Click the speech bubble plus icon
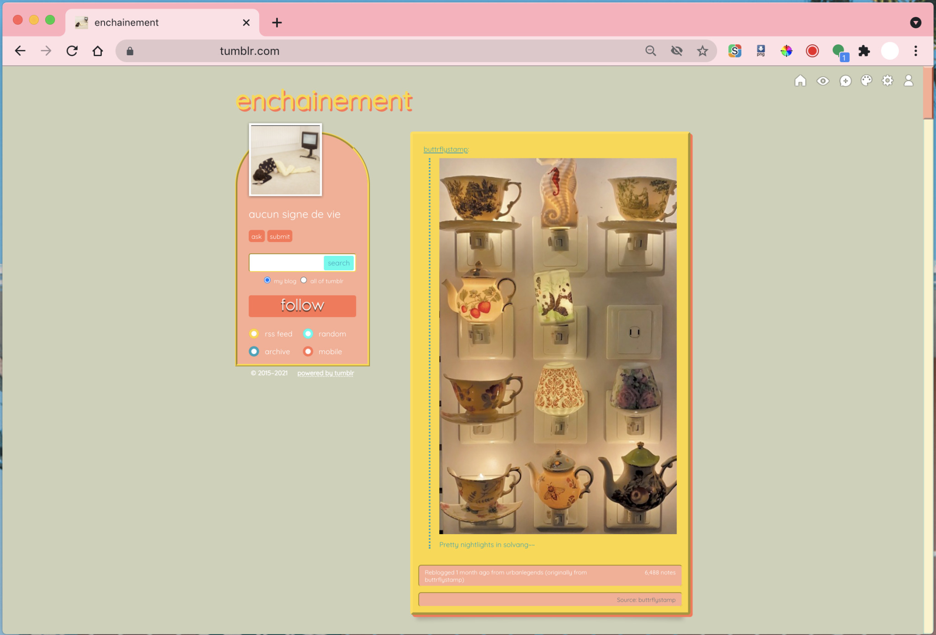Image resolution: width=936 pixels, height=635 pixels. (845, 81)
